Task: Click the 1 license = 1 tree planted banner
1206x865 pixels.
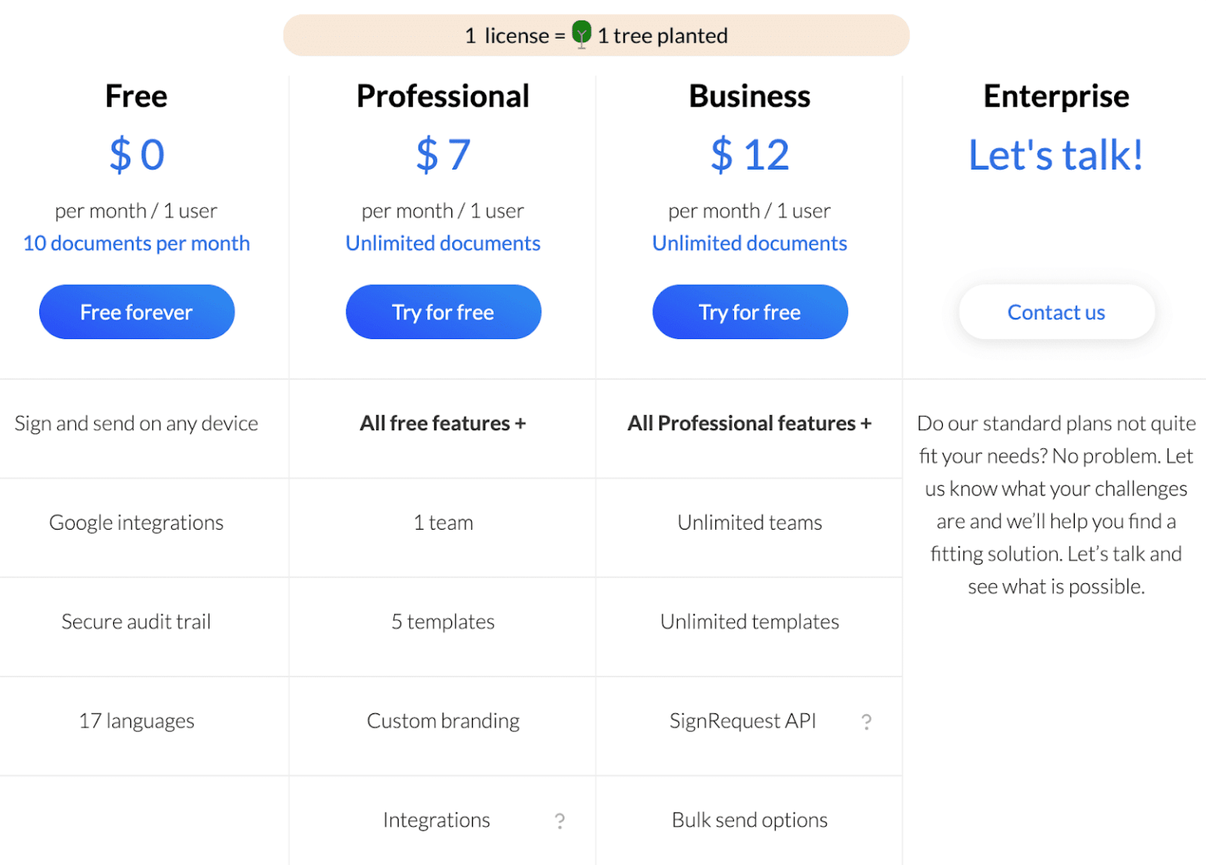Action: tap(597, 35)
